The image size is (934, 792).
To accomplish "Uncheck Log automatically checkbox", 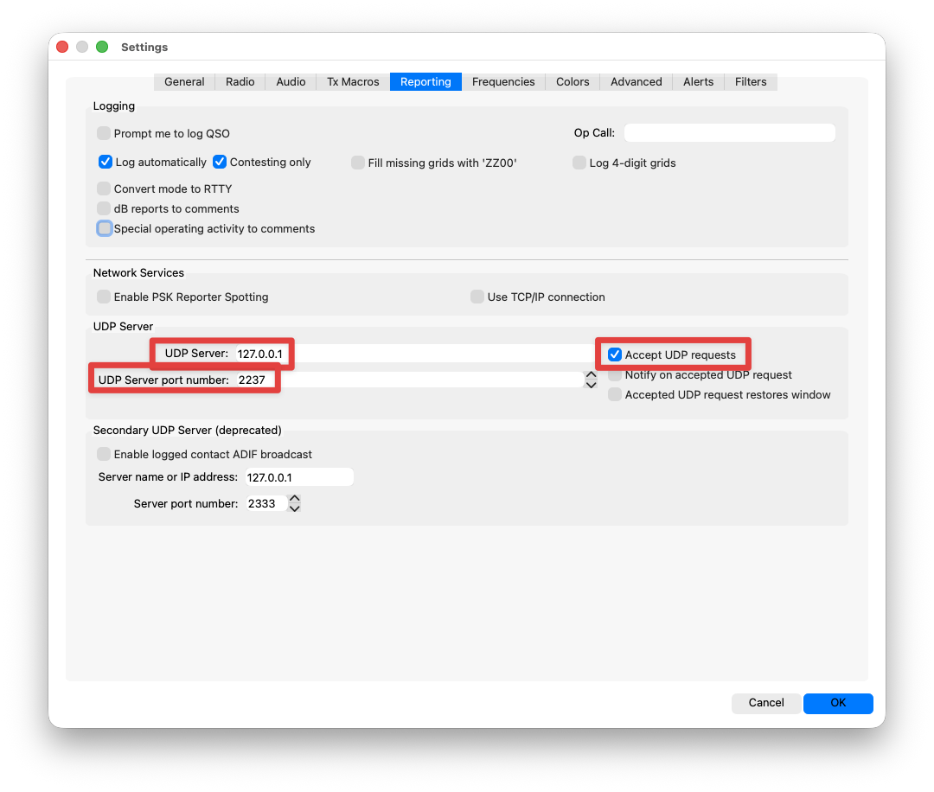I will pos(106,162).
